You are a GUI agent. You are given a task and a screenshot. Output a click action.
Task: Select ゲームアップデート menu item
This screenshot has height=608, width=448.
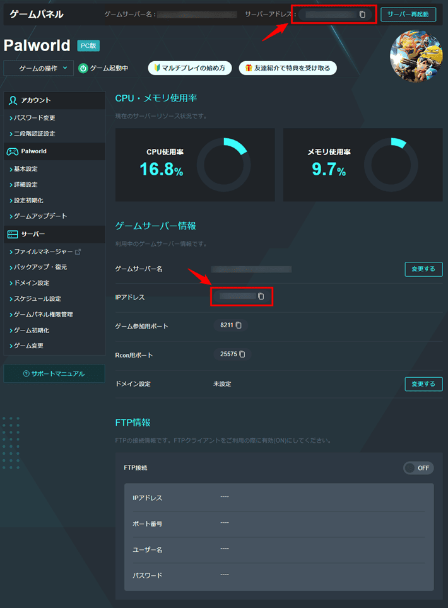click(x=40, y=216)
